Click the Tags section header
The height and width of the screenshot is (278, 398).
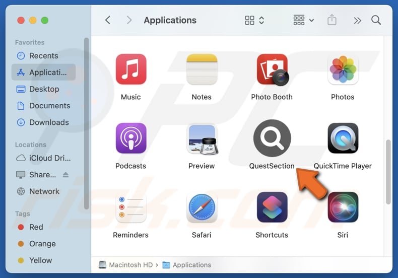tap(22, 214)
